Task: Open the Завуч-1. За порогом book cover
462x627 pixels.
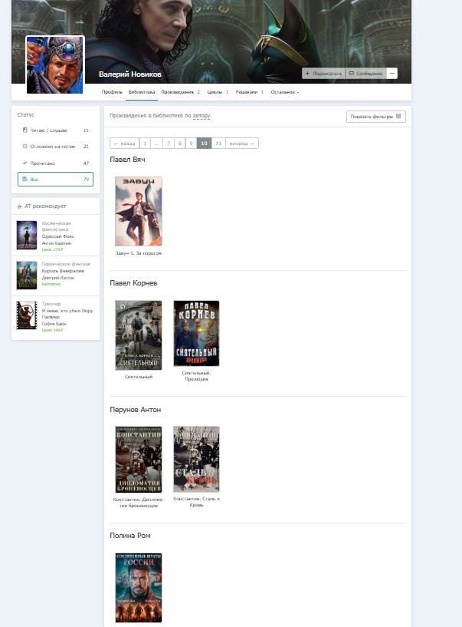Action: click(139, 212)
